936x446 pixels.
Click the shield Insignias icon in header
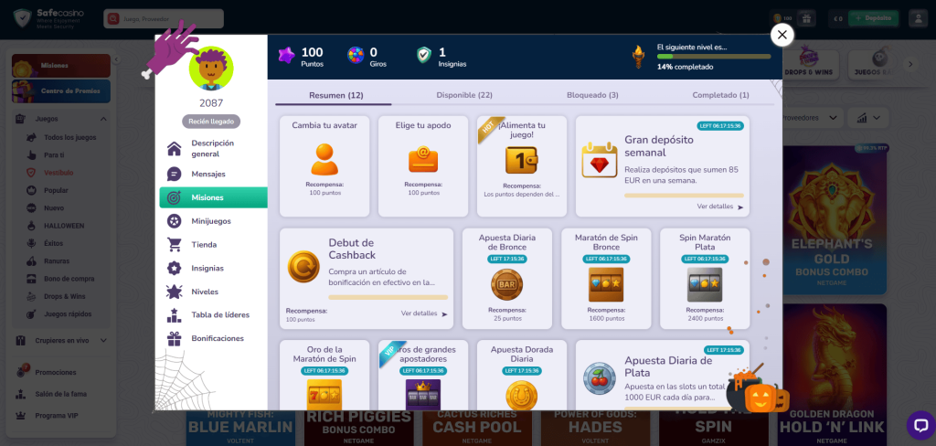(x=424, y=56)
